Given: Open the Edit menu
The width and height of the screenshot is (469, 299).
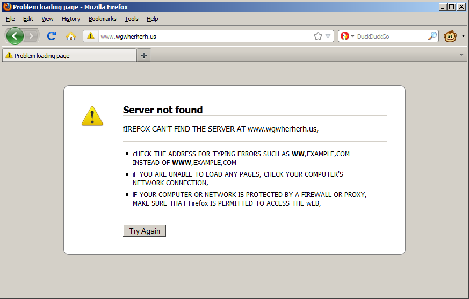Looking at the screenshot, I should click(x=28, y=19).
